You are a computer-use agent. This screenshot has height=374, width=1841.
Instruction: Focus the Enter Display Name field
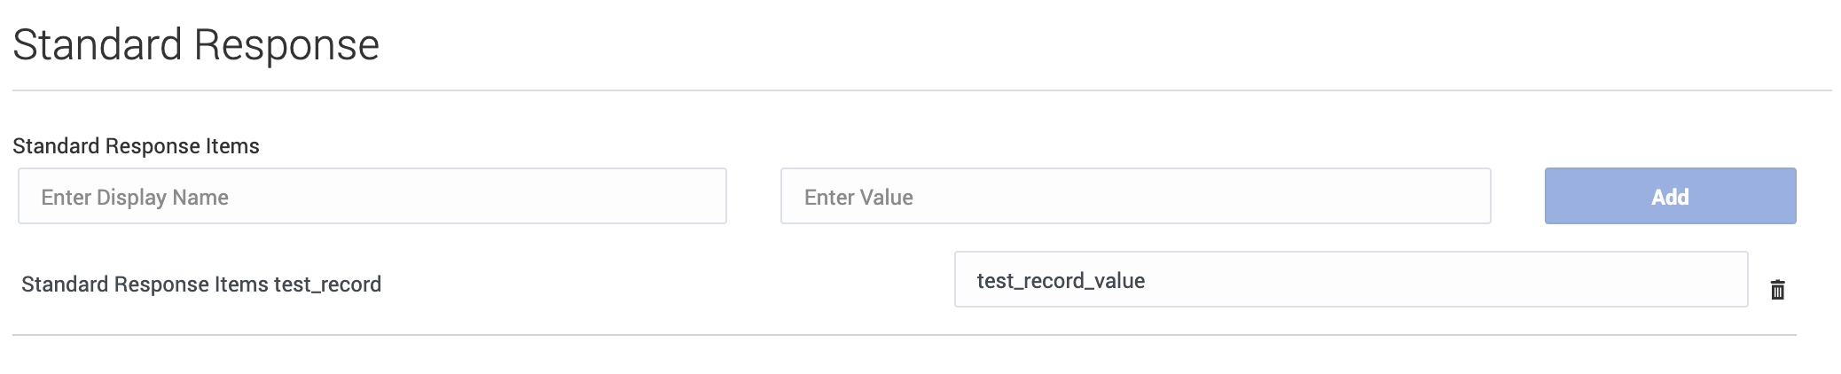(x=372, y=196)
